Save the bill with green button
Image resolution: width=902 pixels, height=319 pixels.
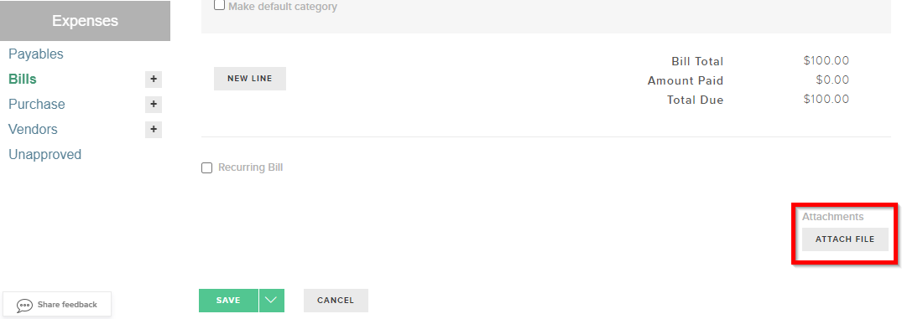pyautogui.click(x=228, y=300)
